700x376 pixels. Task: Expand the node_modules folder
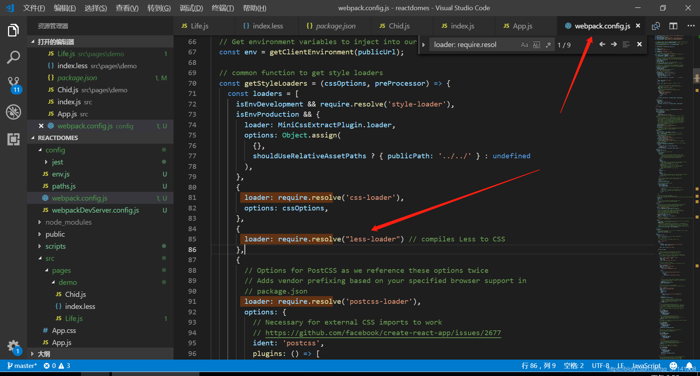click(x=40, y=222)
